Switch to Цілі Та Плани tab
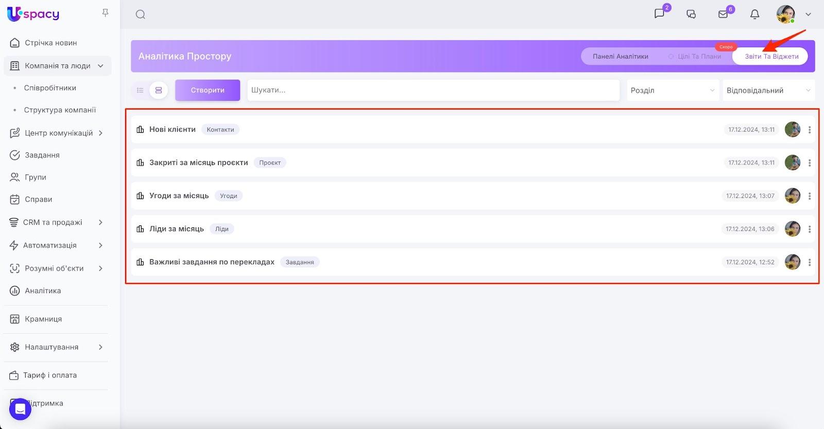This screenshot has width=824, height=429. [699, 57]
